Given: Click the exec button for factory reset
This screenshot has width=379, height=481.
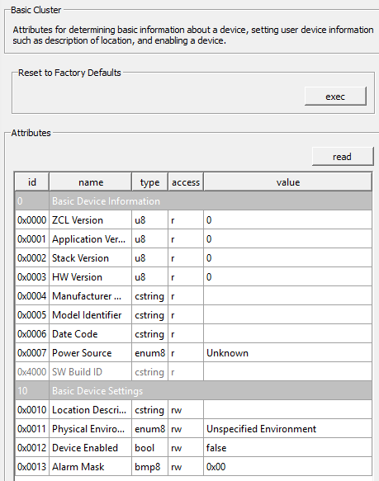Looking at the screenshot, I should (x=335, y=97).
